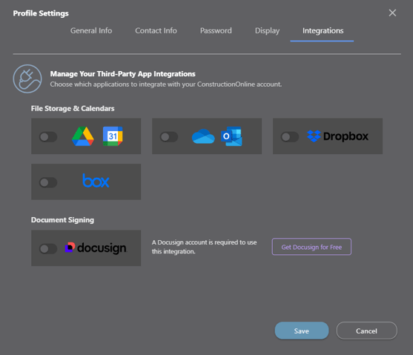Click the Docusign account required note

(x=204, y=247)
